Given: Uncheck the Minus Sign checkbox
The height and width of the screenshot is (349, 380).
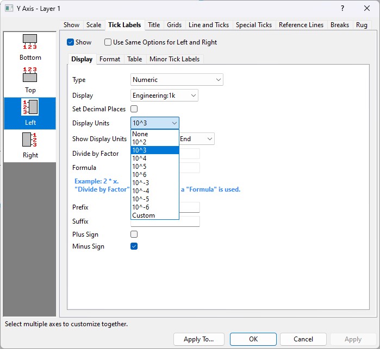Looking at the screenshot, I should [134, 246].
